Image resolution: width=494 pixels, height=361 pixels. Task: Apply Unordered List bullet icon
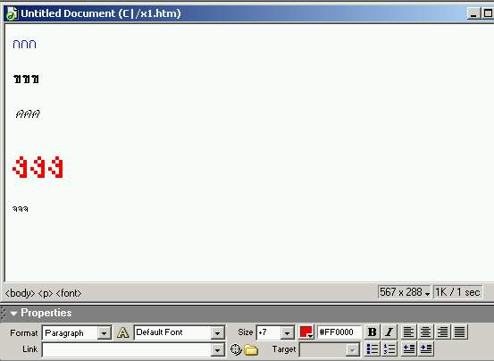pyautogui.click(x=373, y=349)
